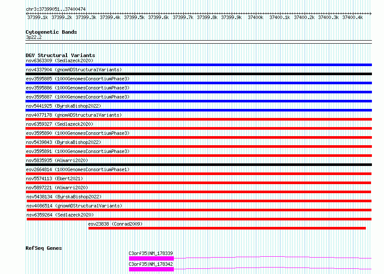Open nsv5835935 (Almarri2020) label
384x274 pixels.
pos(57,160)
